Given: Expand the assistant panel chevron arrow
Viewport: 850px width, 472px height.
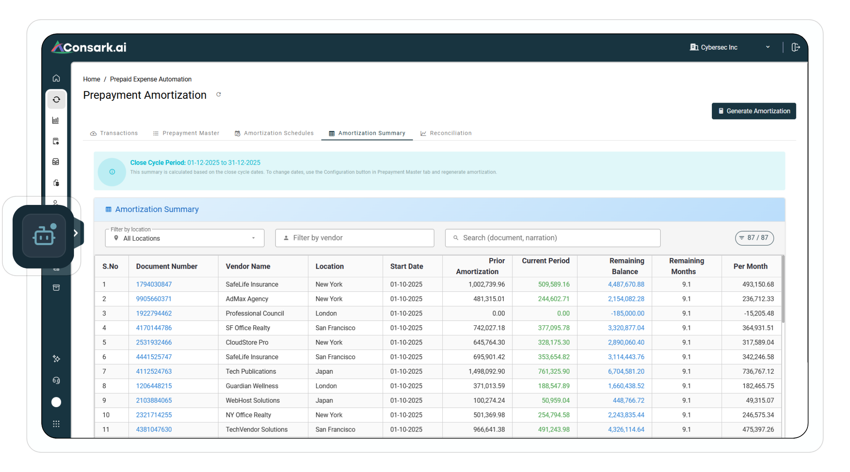Looking at the screenshot, I should (76, 233).
